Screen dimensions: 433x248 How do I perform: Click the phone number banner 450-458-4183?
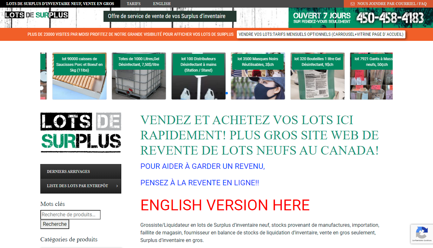390,18
